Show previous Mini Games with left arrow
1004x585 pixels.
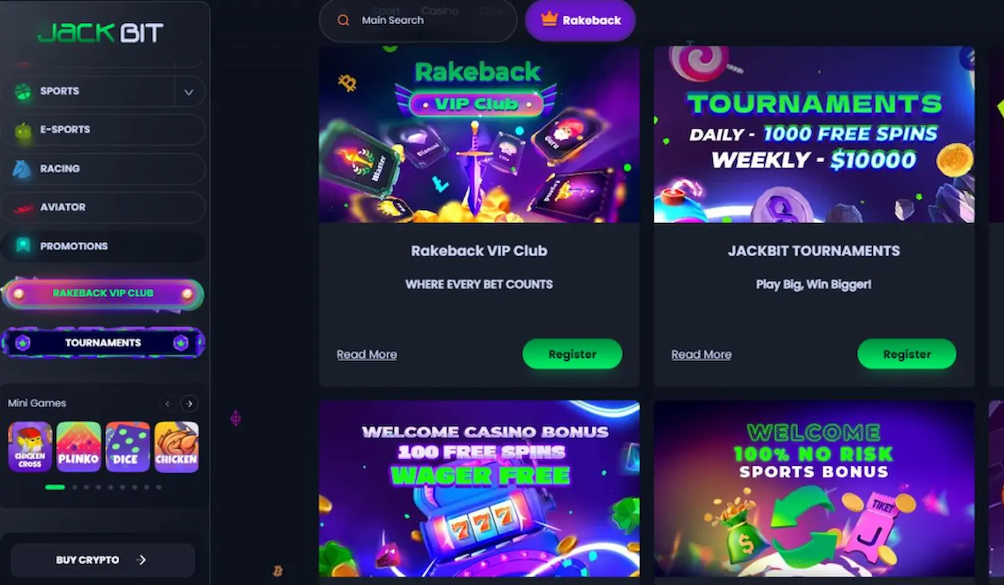tap(168, 404)
